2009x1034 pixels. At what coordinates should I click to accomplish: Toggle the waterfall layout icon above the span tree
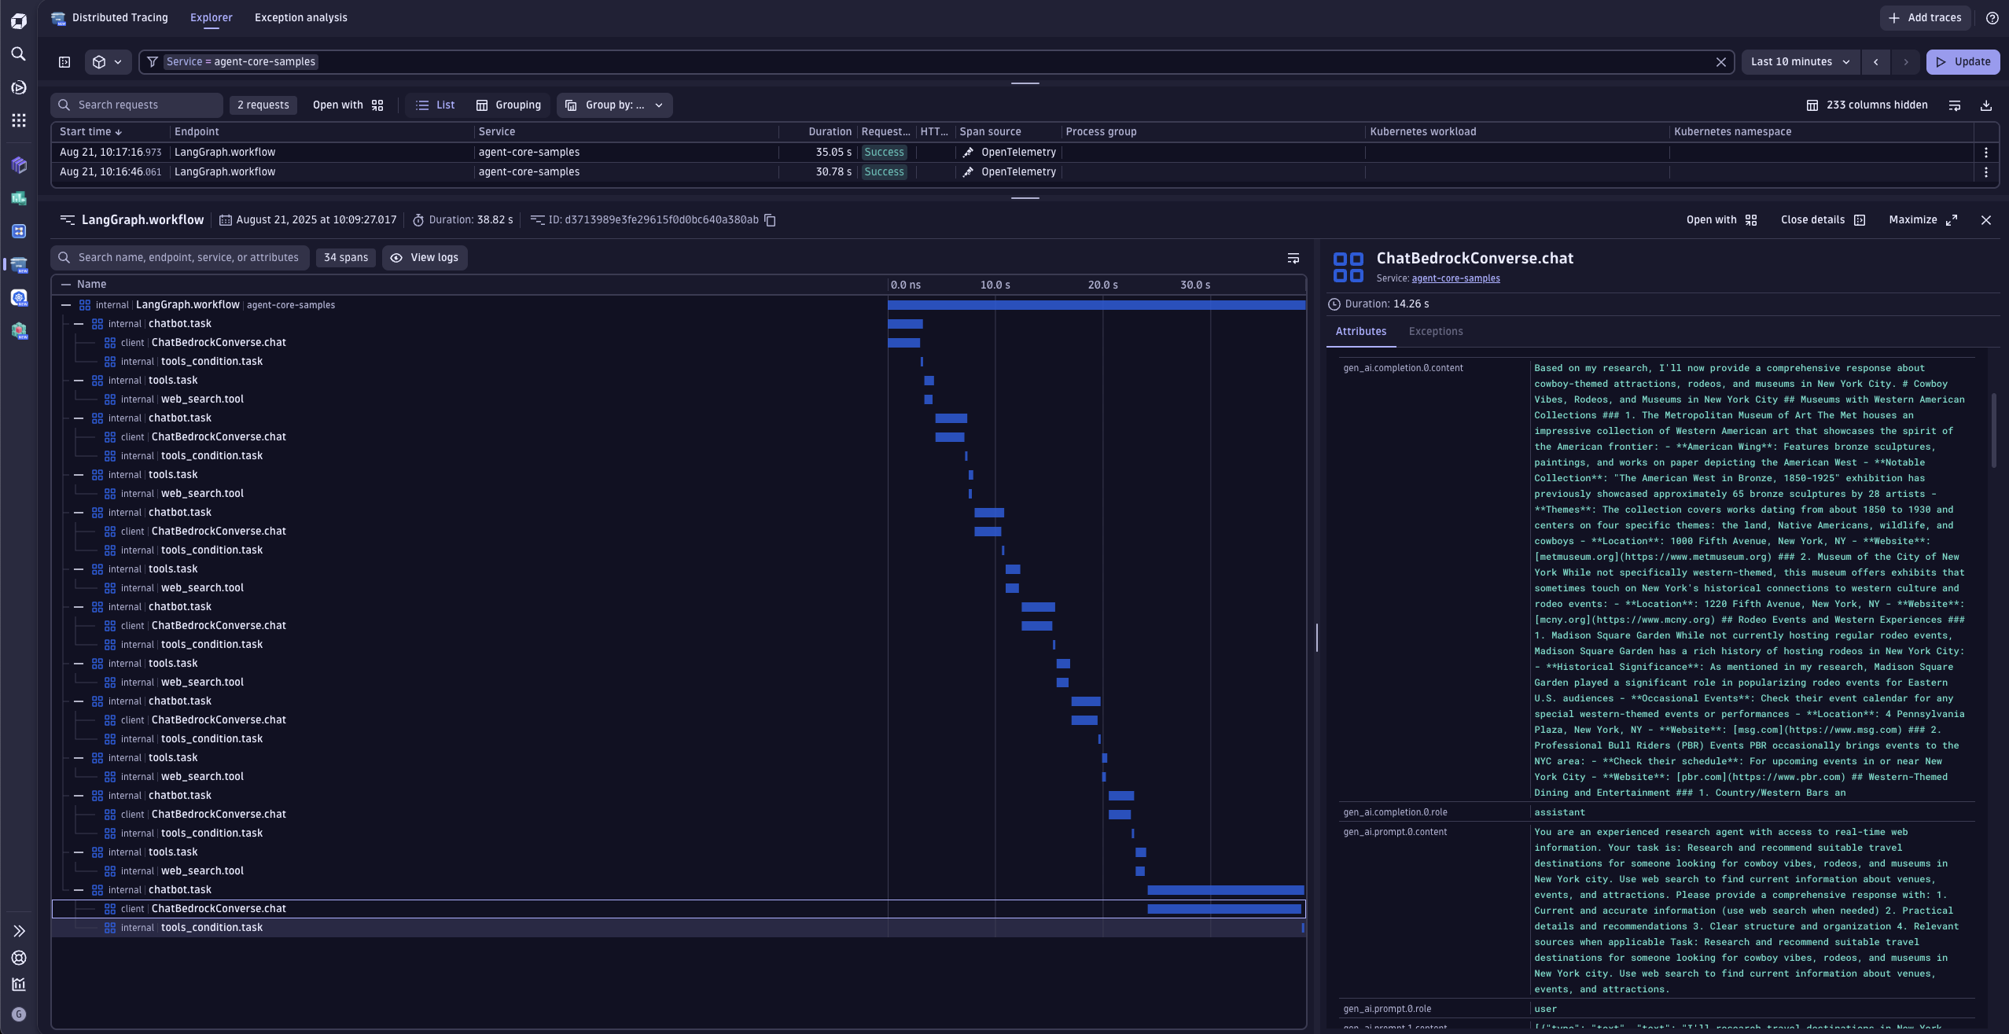coord(1293,258)
